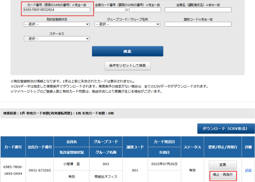The image size is (255, 182).
Task: Select member card number 0031-673265 cell
Action: [x=40, y=170]
